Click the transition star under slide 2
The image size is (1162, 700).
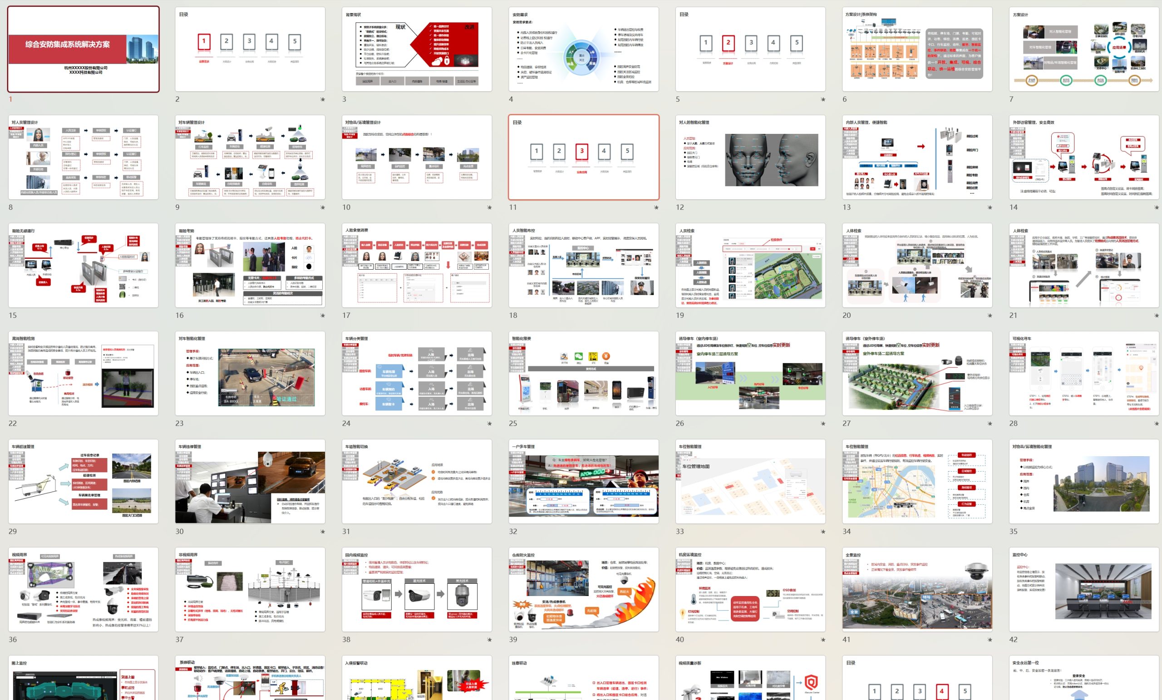pyautogui.click(x=323, y=99)
